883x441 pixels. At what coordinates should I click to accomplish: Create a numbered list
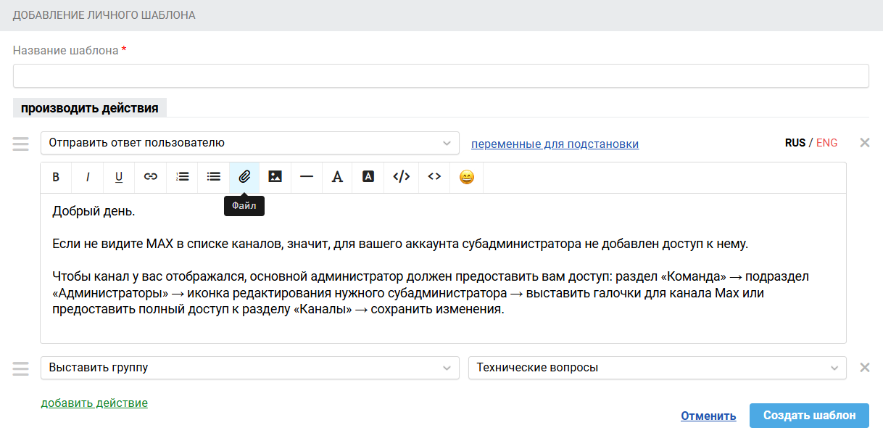tap(182, 177)
